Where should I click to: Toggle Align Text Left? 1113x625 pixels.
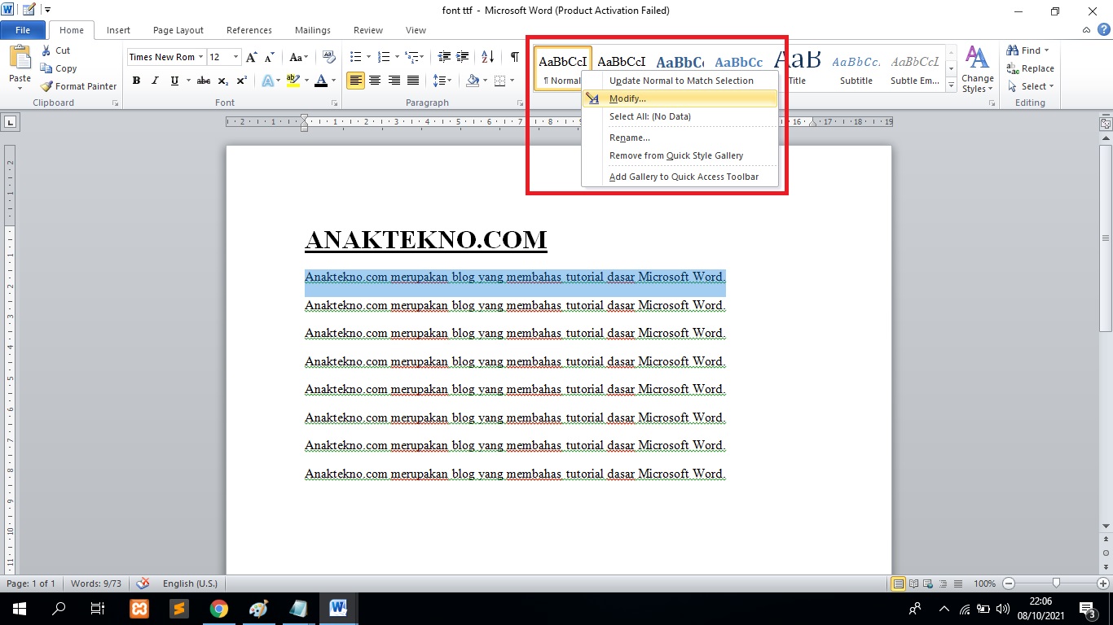(355, 81)
